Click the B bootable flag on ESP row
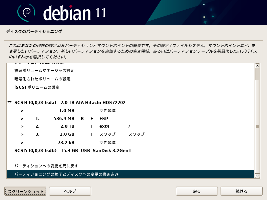267x200 pixels. click(x=82, y=119)
